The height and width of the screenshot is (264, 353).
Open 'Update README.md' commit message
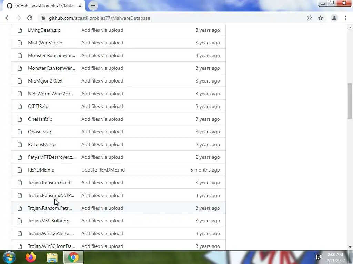(103, 170)
